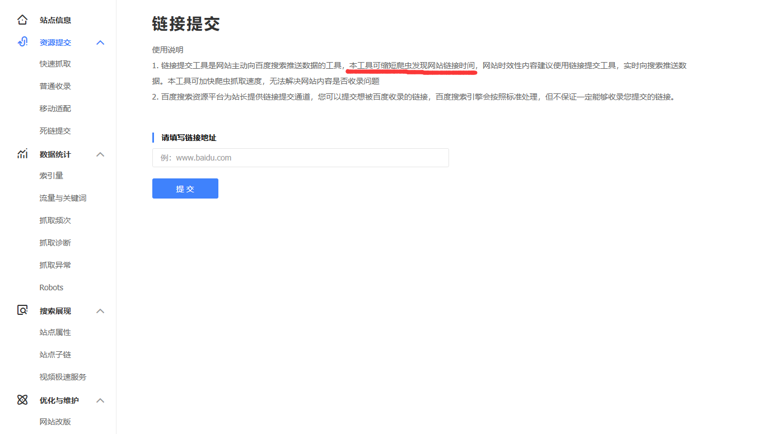Open 站点信息 in the sidebar
This screenshot has height=434, width=780.
[x=55, y=20]
